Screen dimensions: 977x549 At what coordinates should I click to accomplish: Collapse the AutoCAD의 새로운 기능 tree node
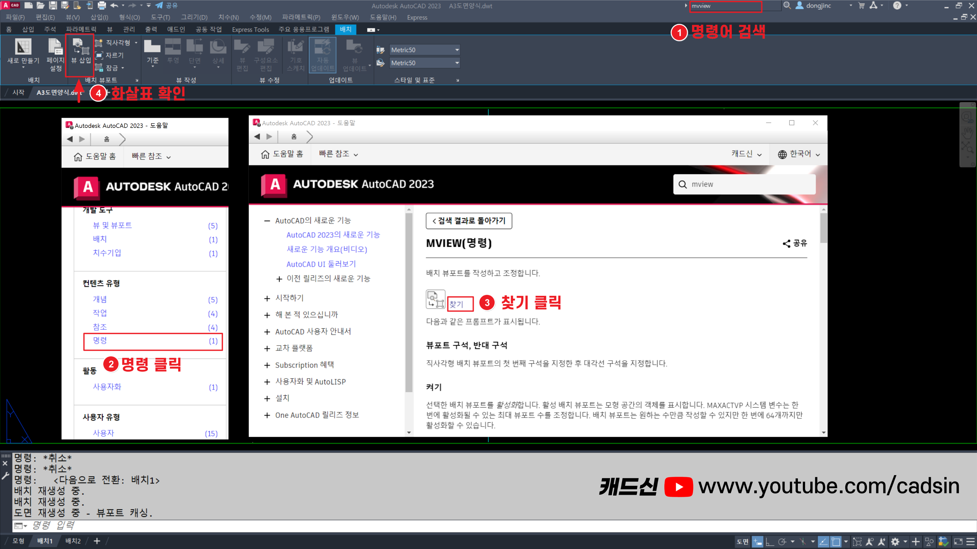[267, 221]
